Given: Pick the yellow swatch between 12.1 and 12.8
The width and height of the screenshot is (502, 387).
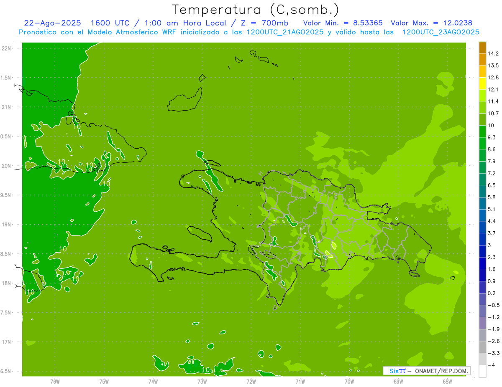Looking at the screenshot, I should coord(482,83).
